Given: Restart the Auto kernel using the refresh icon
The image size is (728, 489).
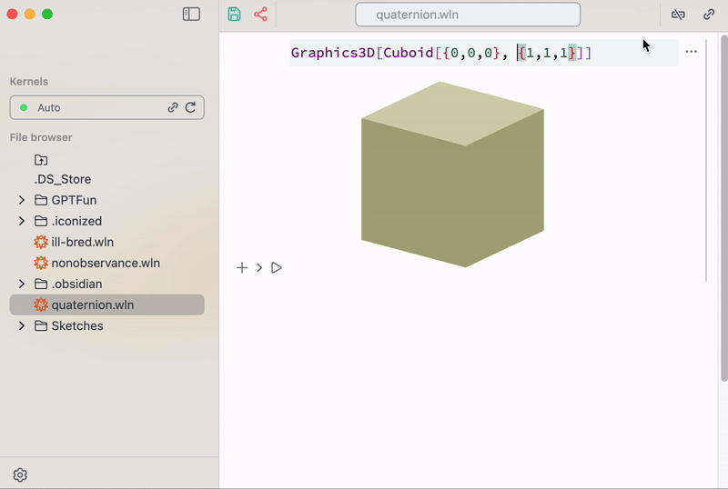Looking at the screenshot, I should pyautogui.click(x=190, y=107).
